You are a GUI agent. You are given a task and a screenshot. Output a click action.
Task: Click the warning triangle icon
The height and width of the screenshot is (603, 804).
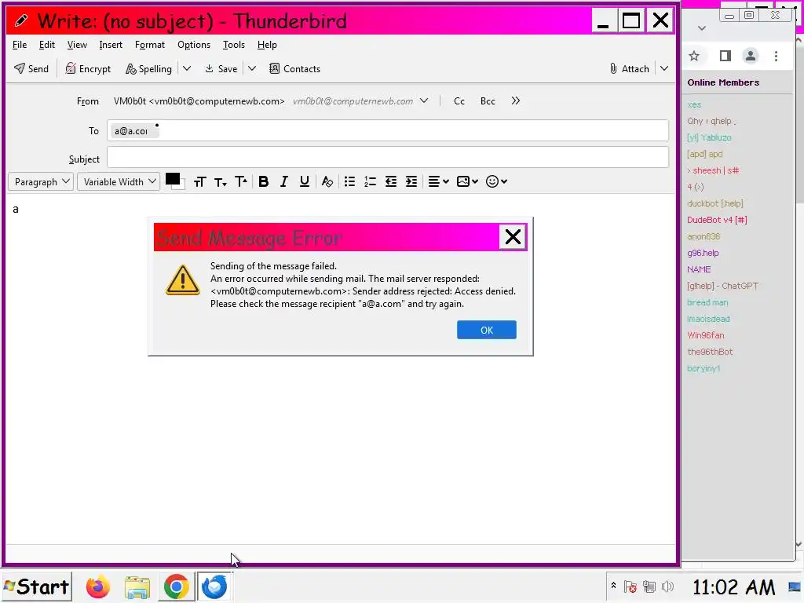pyautogui.click(x=182, y=280)
